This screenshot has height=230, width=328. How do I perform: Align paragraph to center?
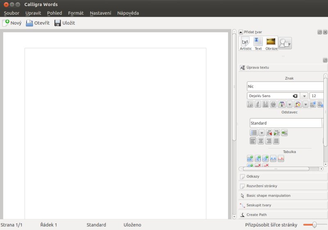(261, 141)
